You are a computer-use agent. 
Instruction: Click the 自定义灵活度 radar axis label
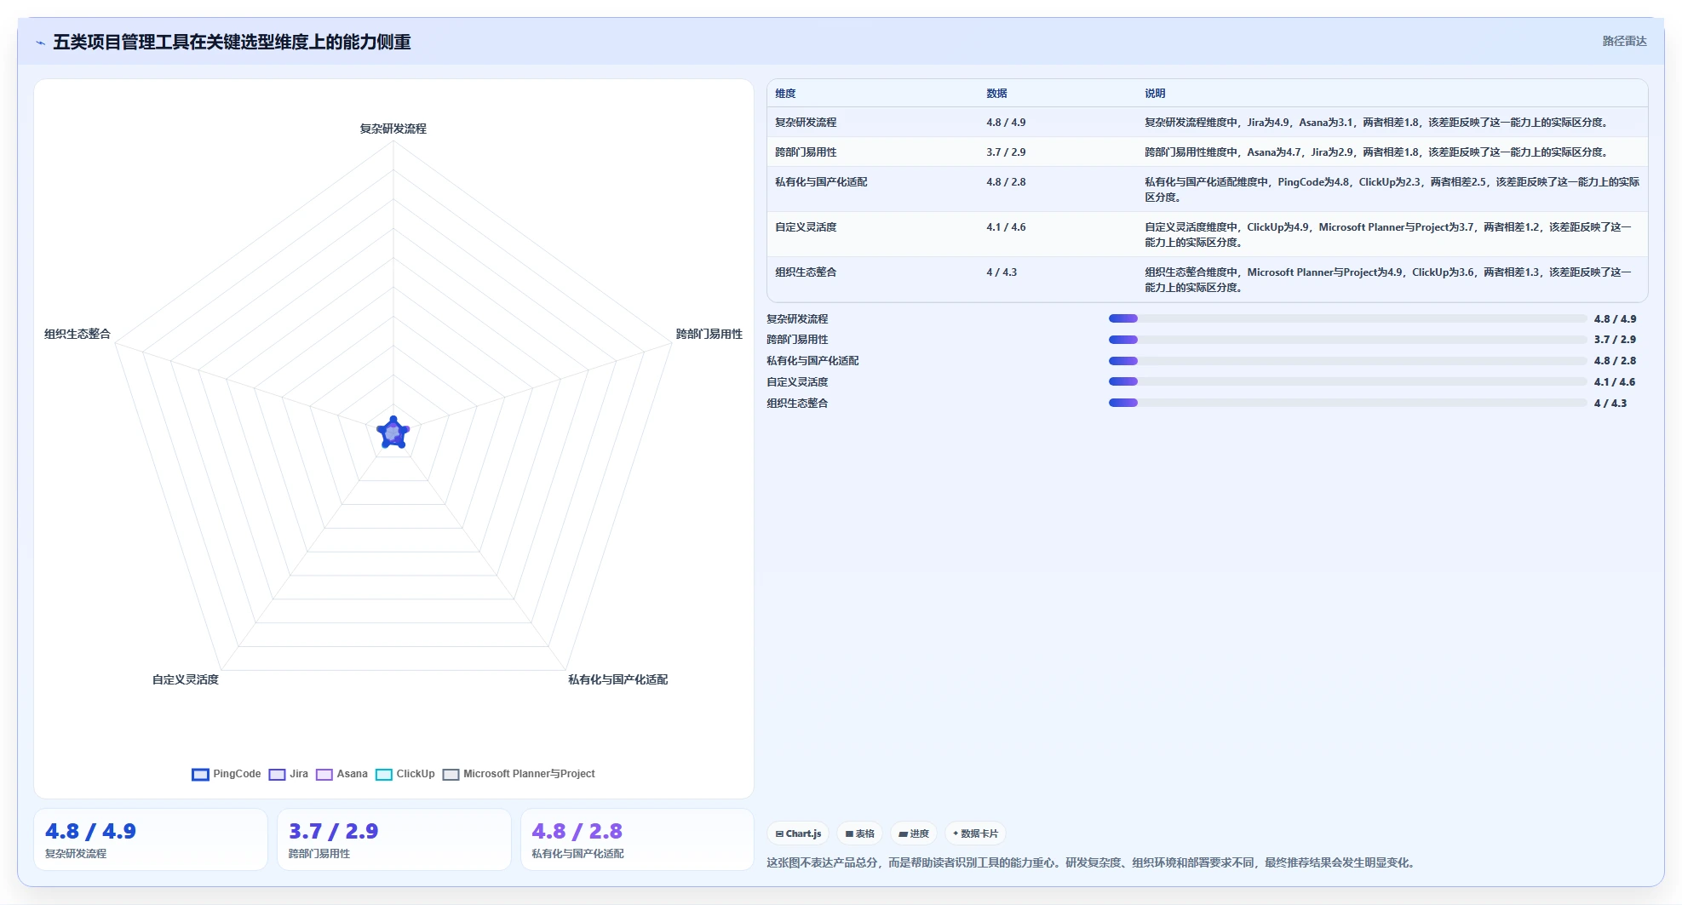click(186, 679)
